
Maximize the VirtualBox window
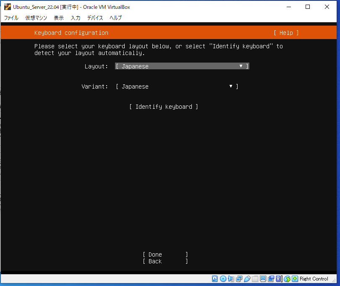308,7
